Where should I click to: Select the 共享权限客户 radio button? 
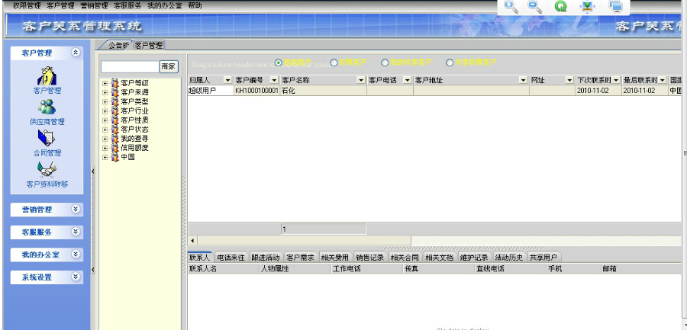coord(449,62)
